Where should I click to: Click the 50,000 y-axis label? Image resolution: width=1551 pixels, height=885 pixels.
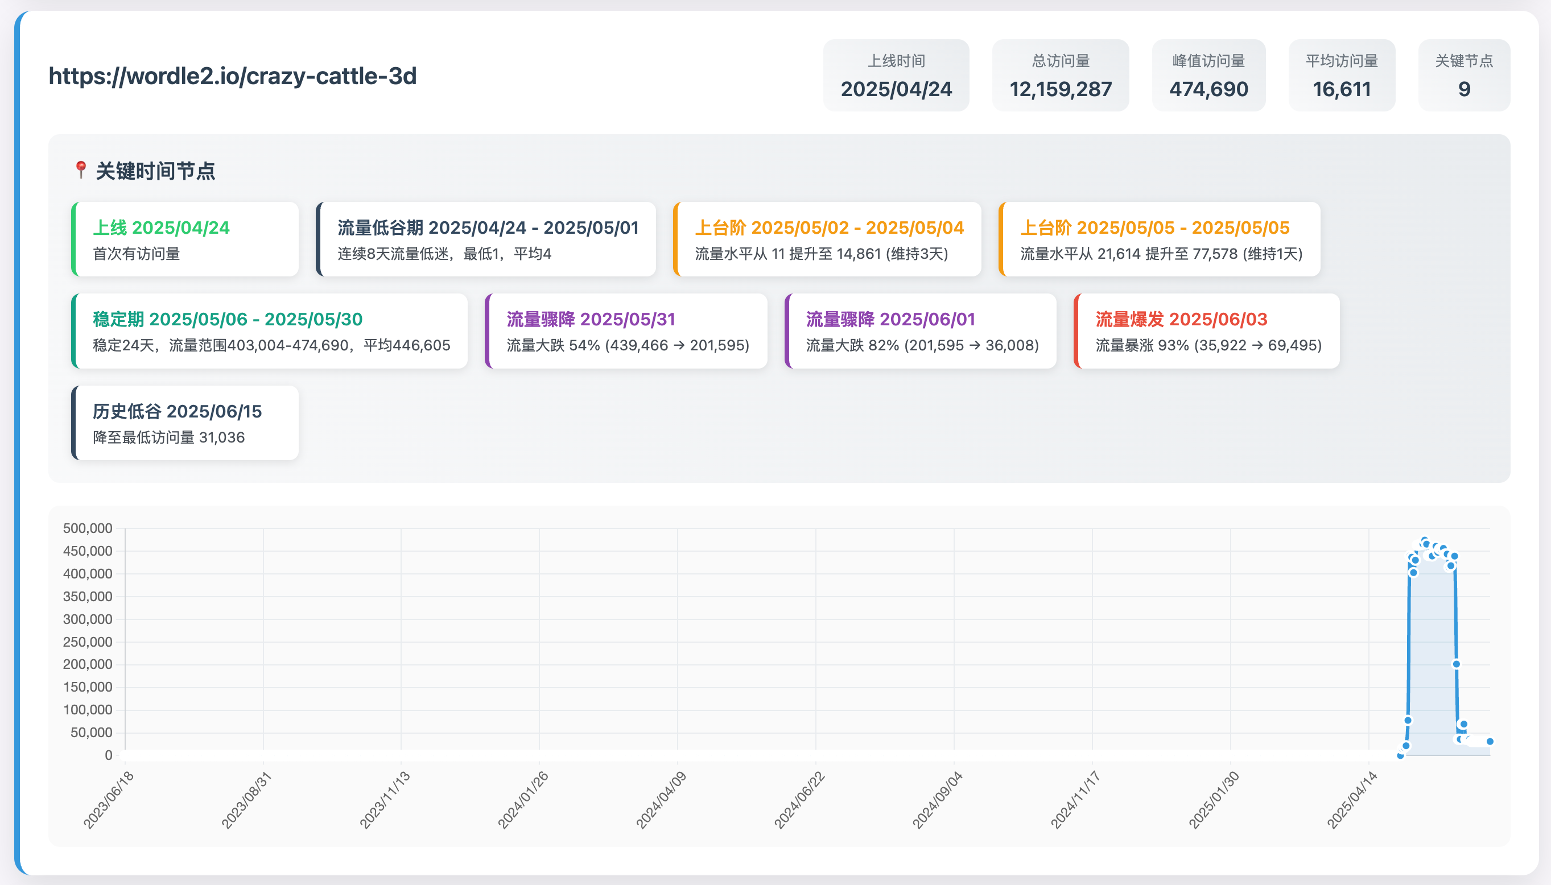click(x=91, y=733)
